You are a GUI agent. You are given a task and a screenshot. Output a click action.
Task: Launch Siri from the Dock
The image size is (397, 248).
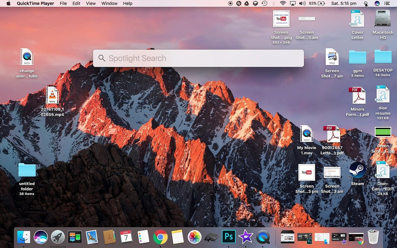pyautogui.click(x=41, y=237)
